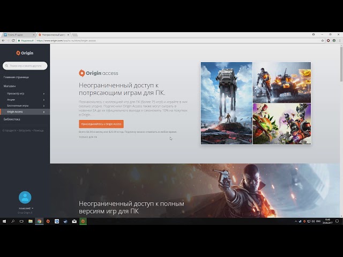The width and height of the screenshot is (343, 257).
Task: Click the green-highlighted recorder taskbar icon
Action: (x=83, y=221)
